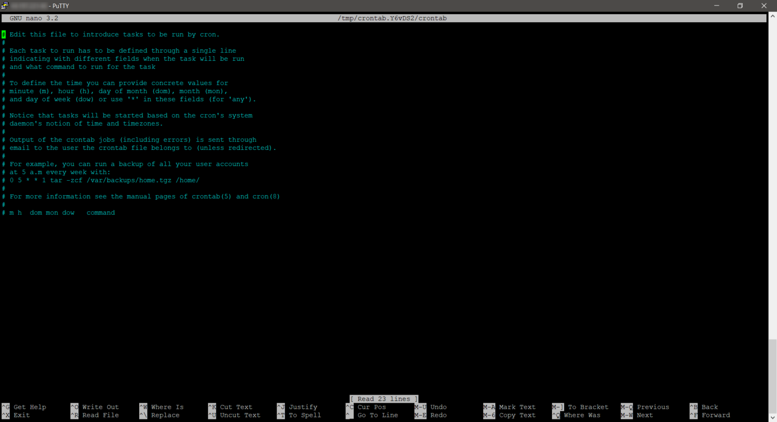The width and height of the screenshot is (777, 422).
Task: Click the Undo shortcut
Action: (438, 407)
